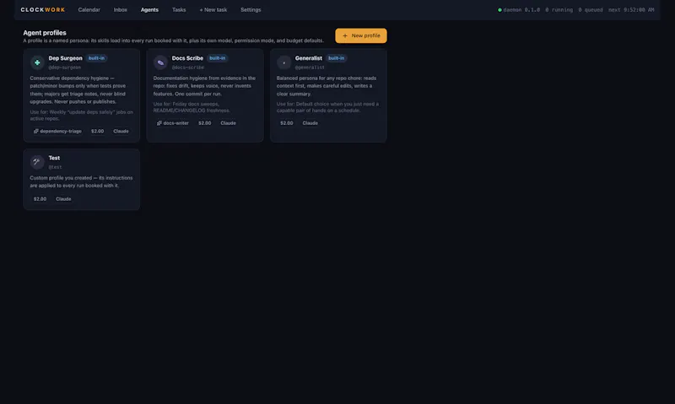This screenshot has width=675, height=404.
Task: Click the Claude model tag on Docs Scribe
Action: pyautogui.click(x=228, y=123)
